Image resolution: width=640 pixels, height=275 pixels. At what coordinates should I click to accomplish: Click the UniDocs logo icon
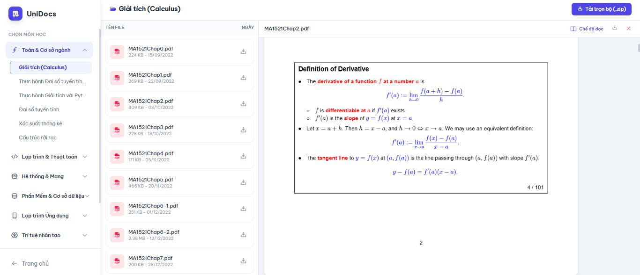15,14
